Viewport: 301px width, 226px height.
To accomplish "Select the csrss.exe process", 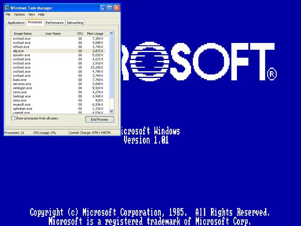I will point(58,92).
